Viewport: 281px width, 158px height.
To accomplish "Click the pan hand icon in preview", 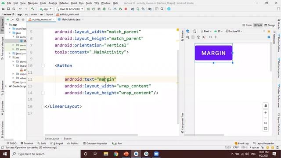I will [x=266, y=105].
